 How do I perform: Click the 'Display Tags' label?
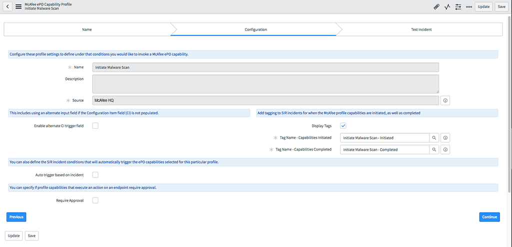click(x=321, y=126)
